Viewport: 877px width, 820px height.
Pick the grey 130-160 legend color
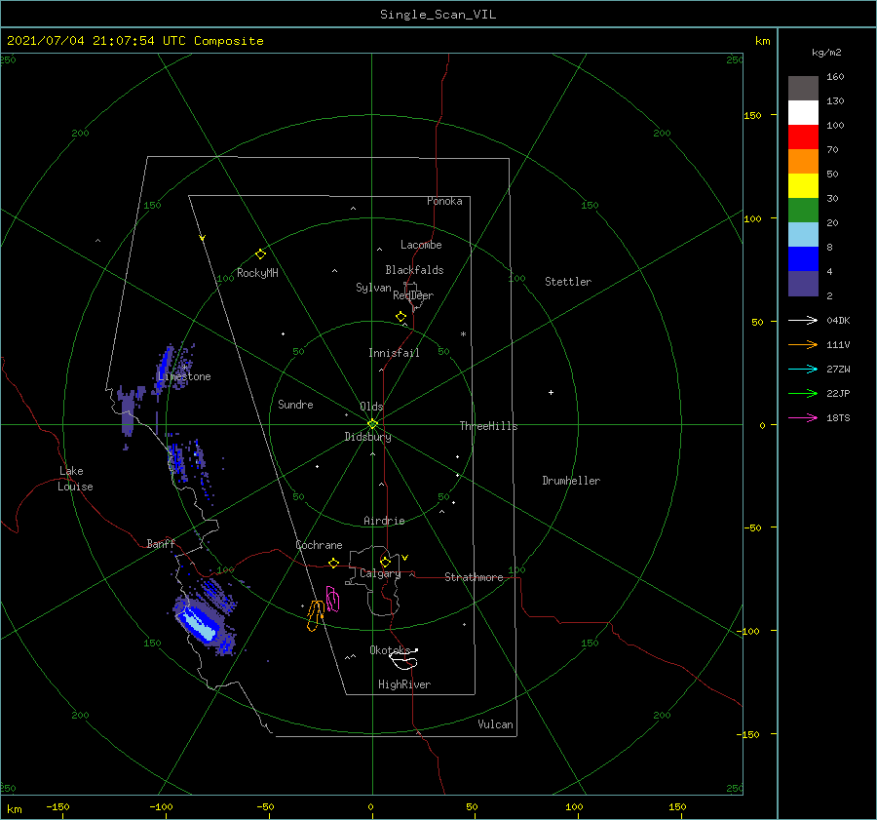[803, 88]
